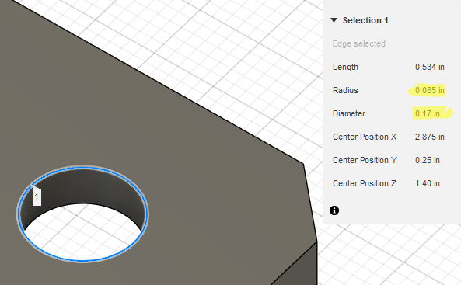461x285 pixels.
Task: Click the info icon at panel bottom
Action: (x=334, y=210)
